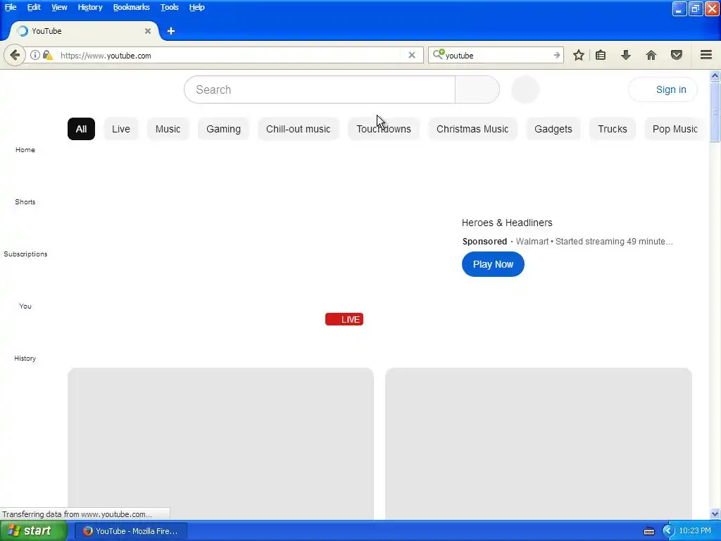This screenshot has width=721, height=541.
Task: Switch to YouTube - Mozilla Firefox taskbar item
Action: 131,531
